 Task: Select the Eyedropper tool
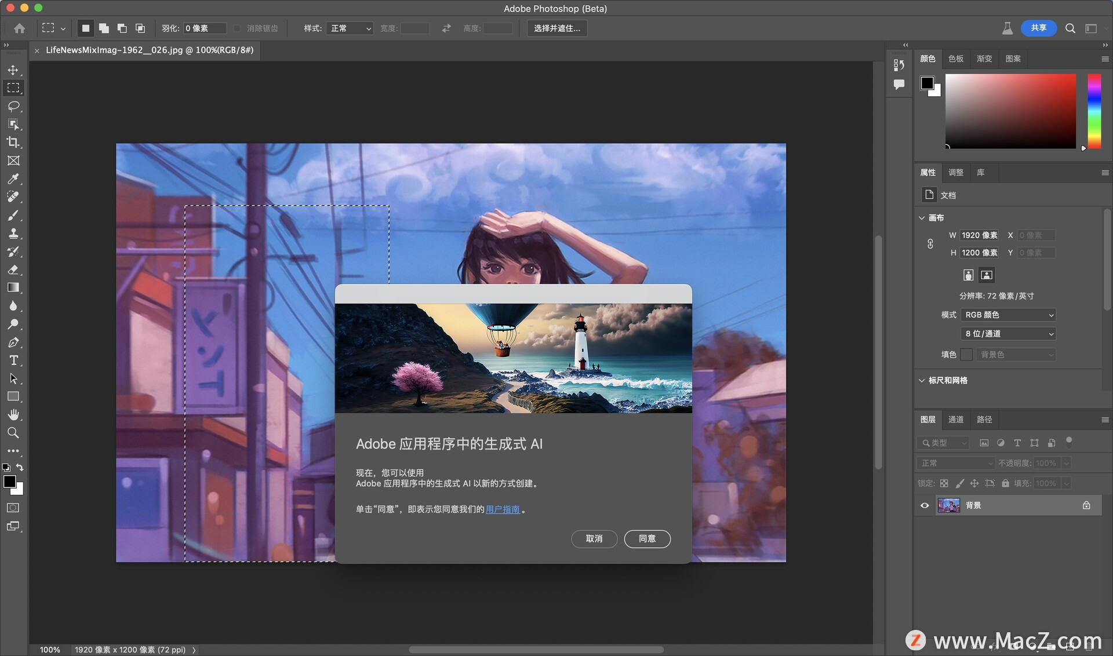coord(14,178)
